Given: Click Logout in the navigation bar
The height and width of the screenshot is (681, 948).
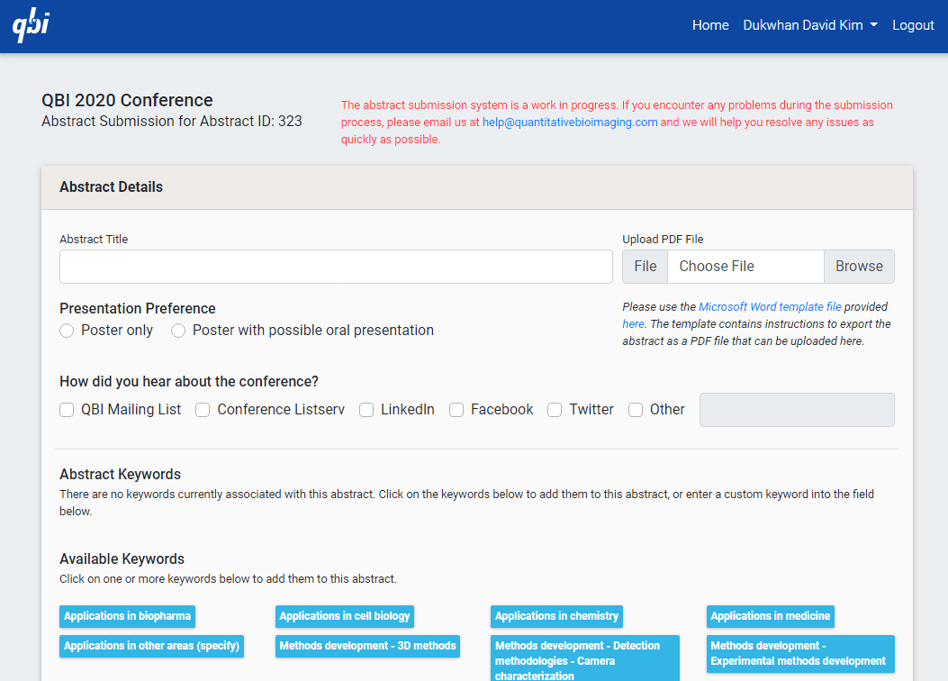Looking at the screenshot, I should click(913, 24).
